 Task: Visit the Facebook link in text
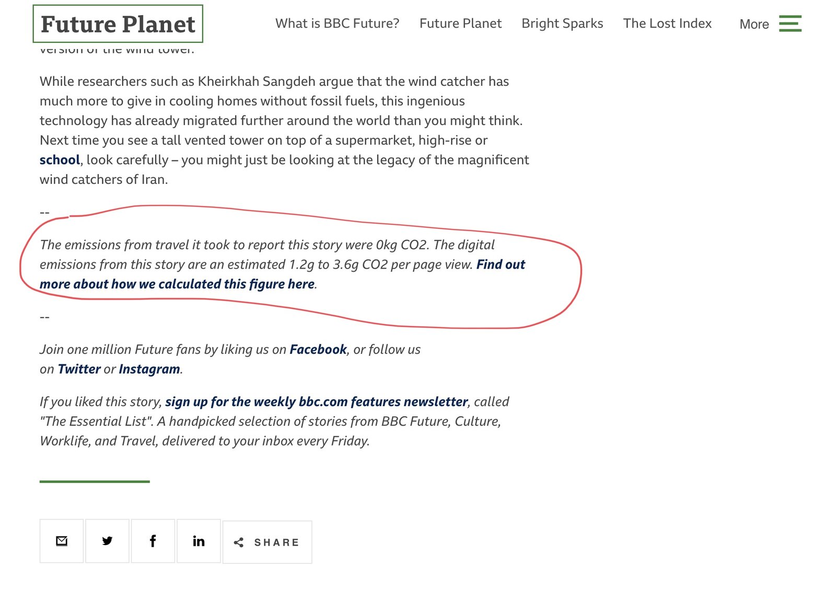tap(318, 350)
